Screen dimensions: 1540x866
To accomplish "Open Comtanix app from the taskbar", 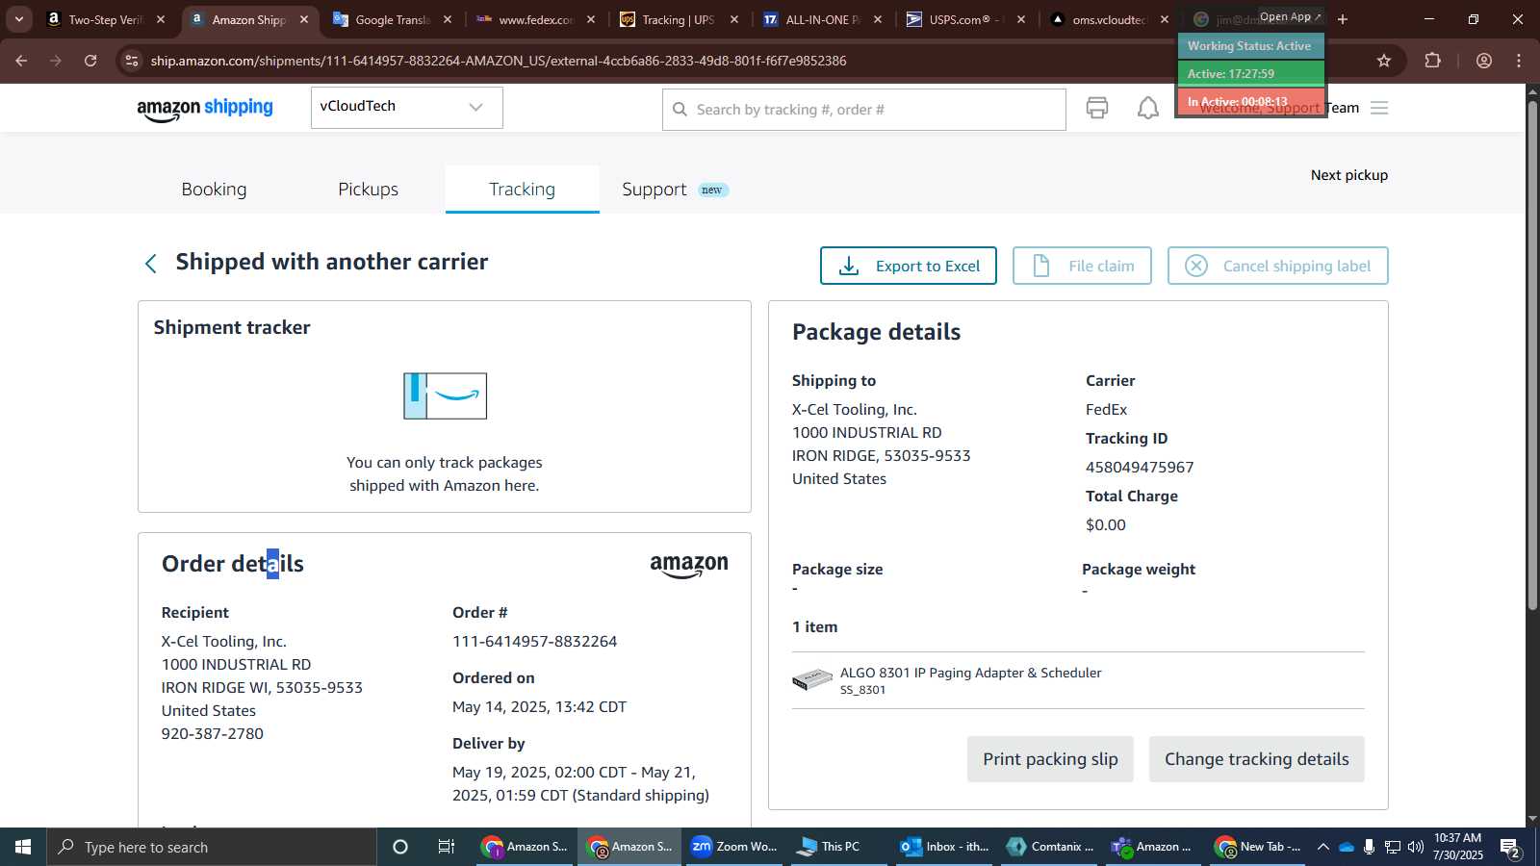I will pos(1049,847).
